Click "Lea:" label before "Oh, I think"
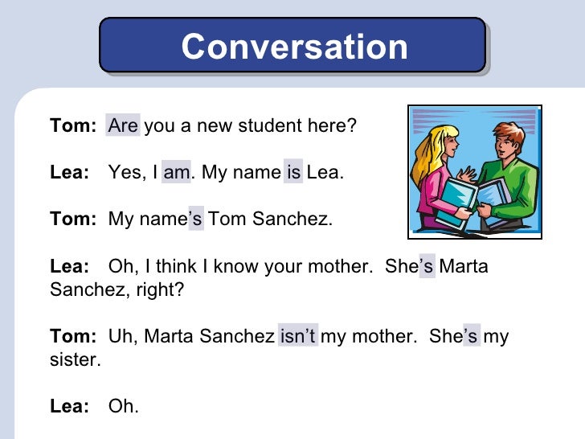 (x=70, y=266)
